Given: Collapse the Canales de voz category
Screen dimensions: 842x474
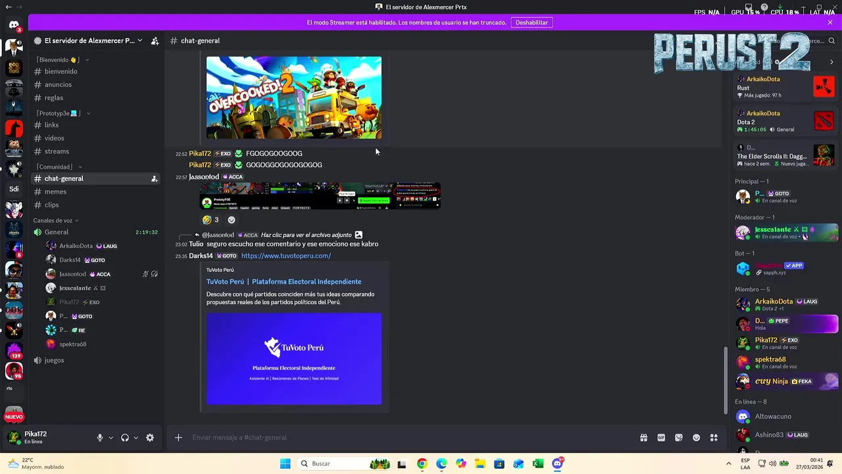Looking at the screenshot, I should (56, 221).
